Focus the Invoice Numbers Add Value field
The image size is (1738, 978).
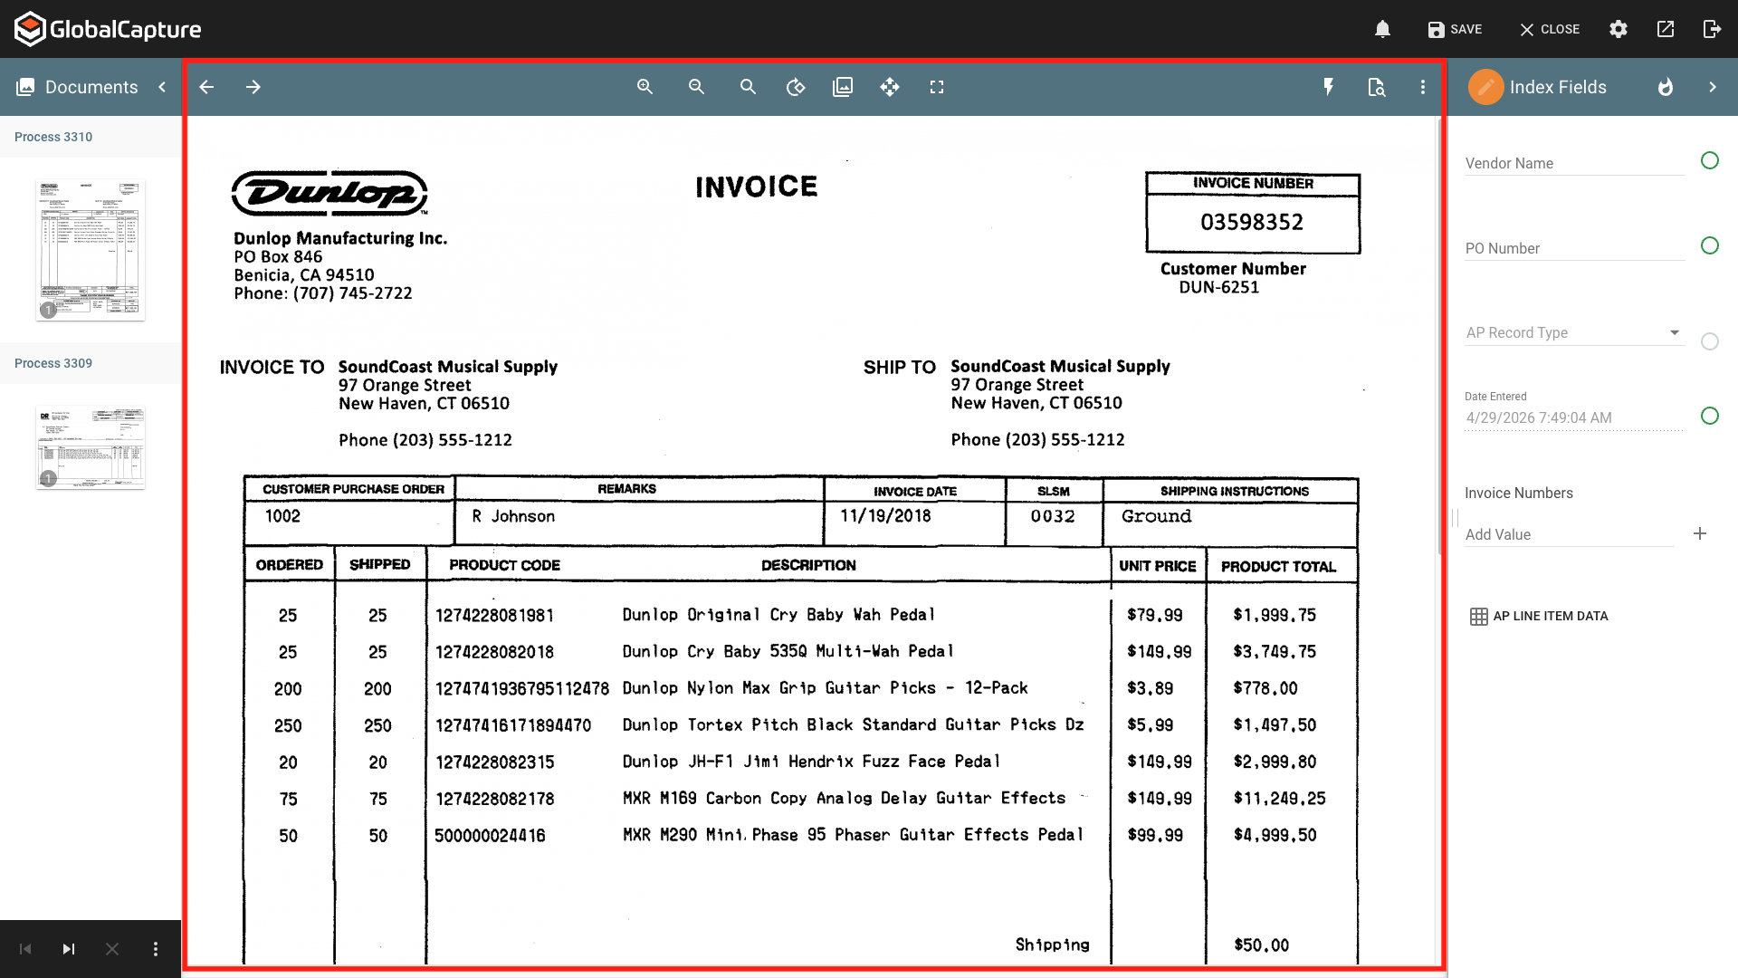coord(1570,534)
